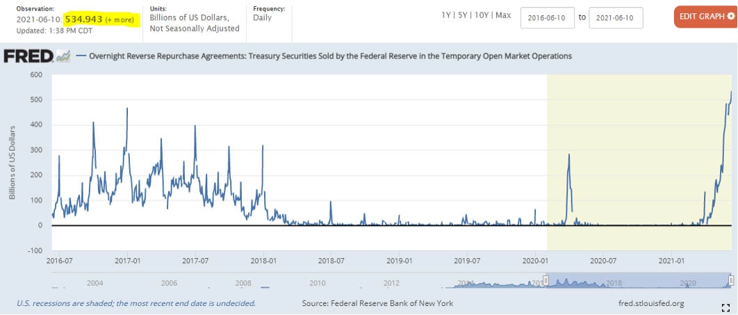Click the 'Billions of US Dollars' y-axis title
The height and width of the screenshot is (315, 738).
(13, 162)
